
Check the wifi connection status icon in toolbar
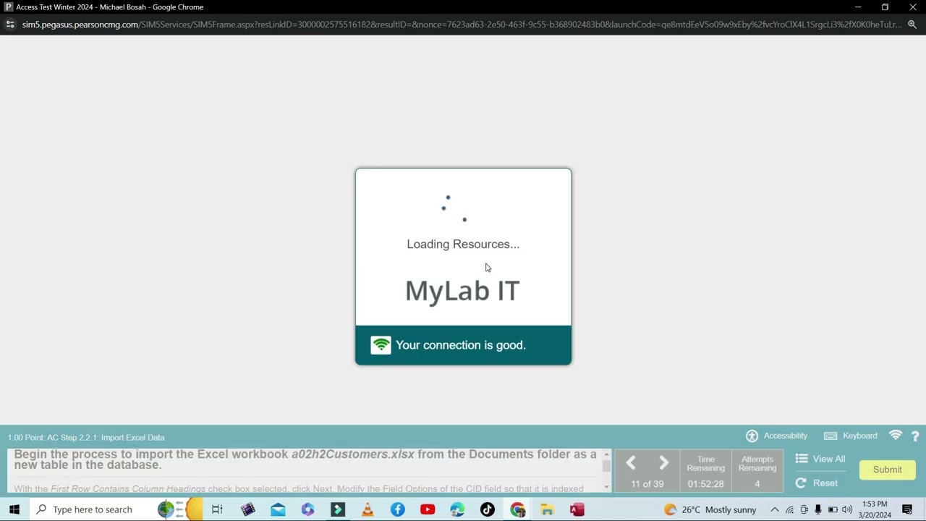point(896,436)
